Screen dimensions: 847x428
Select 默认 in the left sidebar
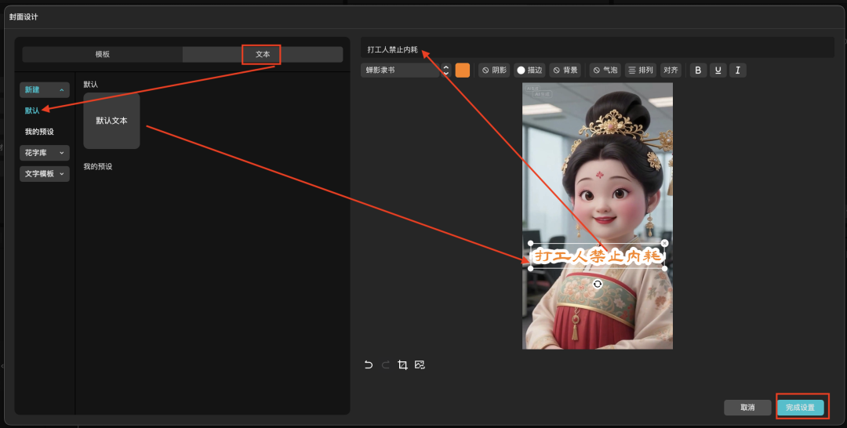32,111
